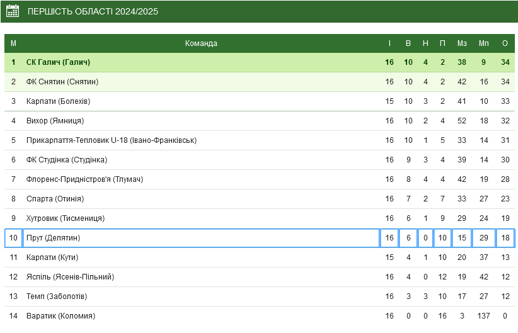Click the calendar icon in the header
The width and height of the screenshot is (518, 333).
(x=13, y=11)
